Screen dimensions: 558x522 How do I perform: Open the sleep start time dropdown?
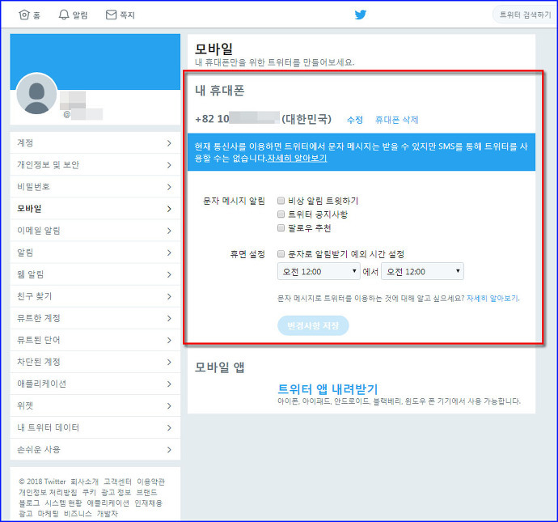point(319,271)
